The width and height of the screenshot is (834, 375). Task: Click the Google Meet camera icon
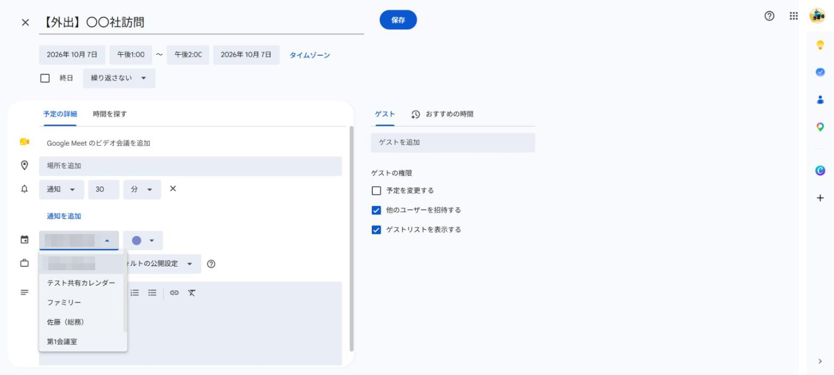click(24, 142)
